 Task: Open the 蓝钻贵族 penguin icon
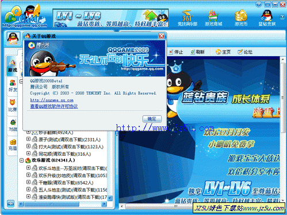click(267, 18)
